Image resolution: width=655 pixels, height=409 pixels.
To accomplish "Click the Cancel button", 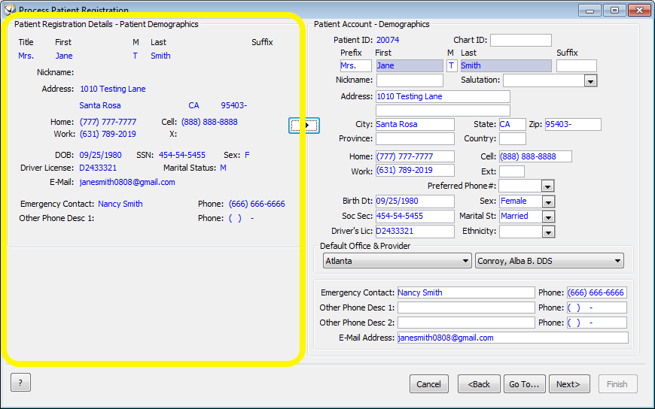I will point(429,384).
